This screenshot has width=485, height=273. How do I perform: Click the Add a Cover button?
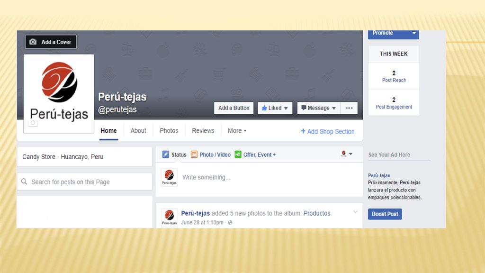click(x=51, y=42)
